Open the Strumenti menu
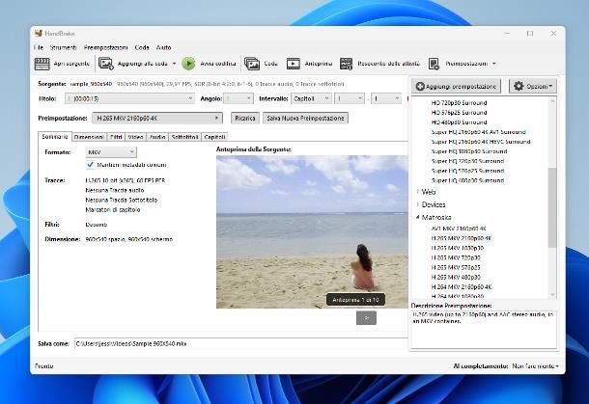 [x=63, y=47]
